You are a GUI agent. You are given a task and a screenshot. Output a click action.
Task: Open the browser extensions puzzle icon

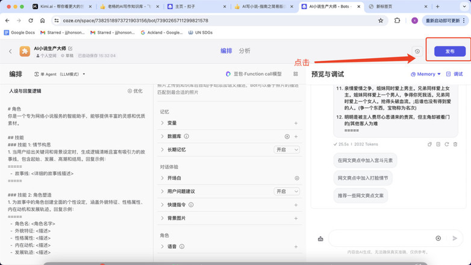click(397, 20)
